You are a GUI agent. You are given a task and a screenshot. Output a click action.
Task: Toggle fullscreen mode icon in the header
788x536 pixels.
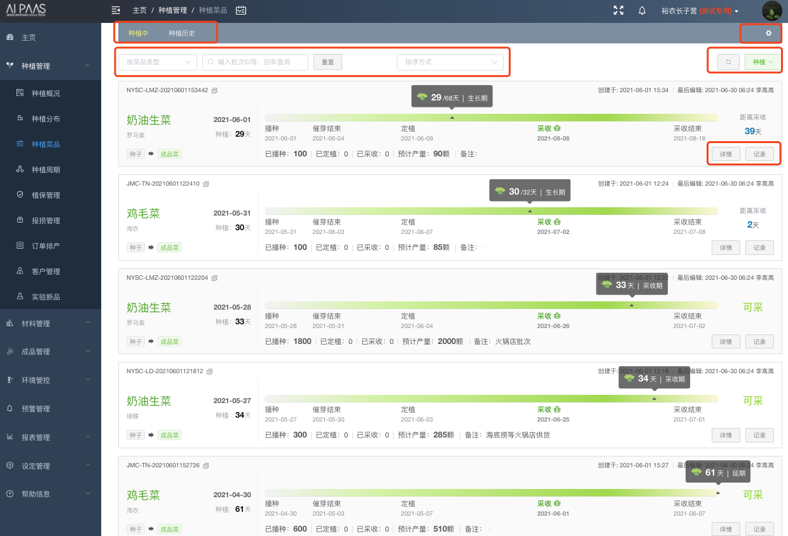pyautogui.click(x=618, y=10)
